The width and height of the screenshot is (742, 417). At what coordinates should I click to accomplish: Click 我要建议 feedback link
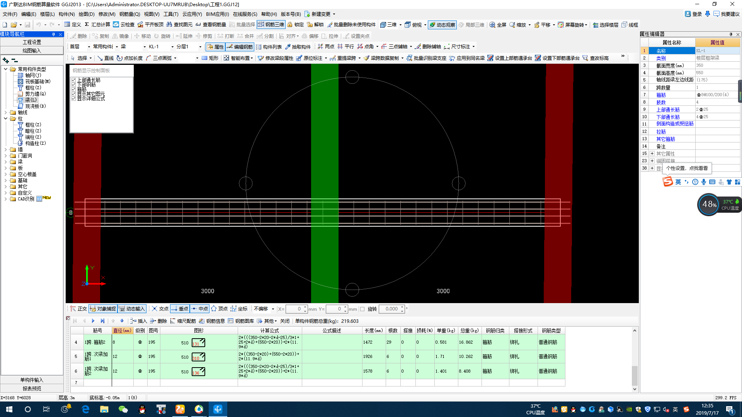(x=727, y=14)
